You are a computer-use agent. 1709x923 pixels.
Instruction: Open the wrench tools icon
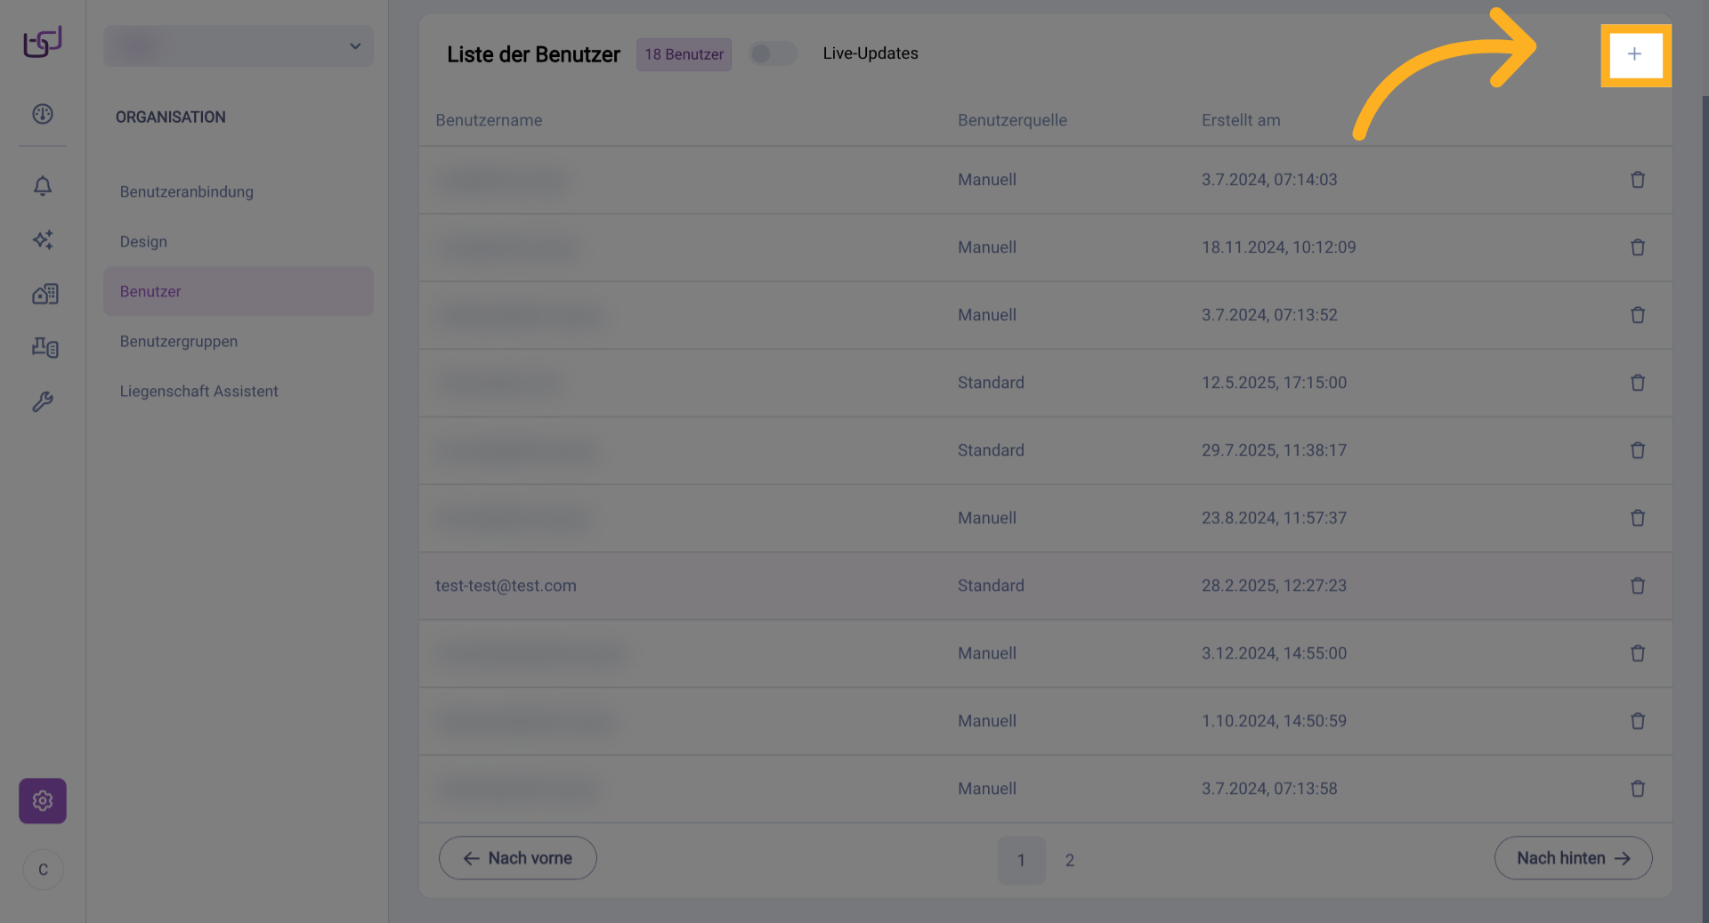[43, 402]
